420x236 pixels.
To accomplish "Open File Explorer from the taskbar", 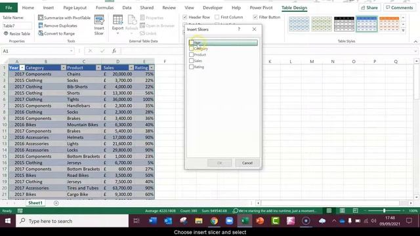I will [199, 221].
